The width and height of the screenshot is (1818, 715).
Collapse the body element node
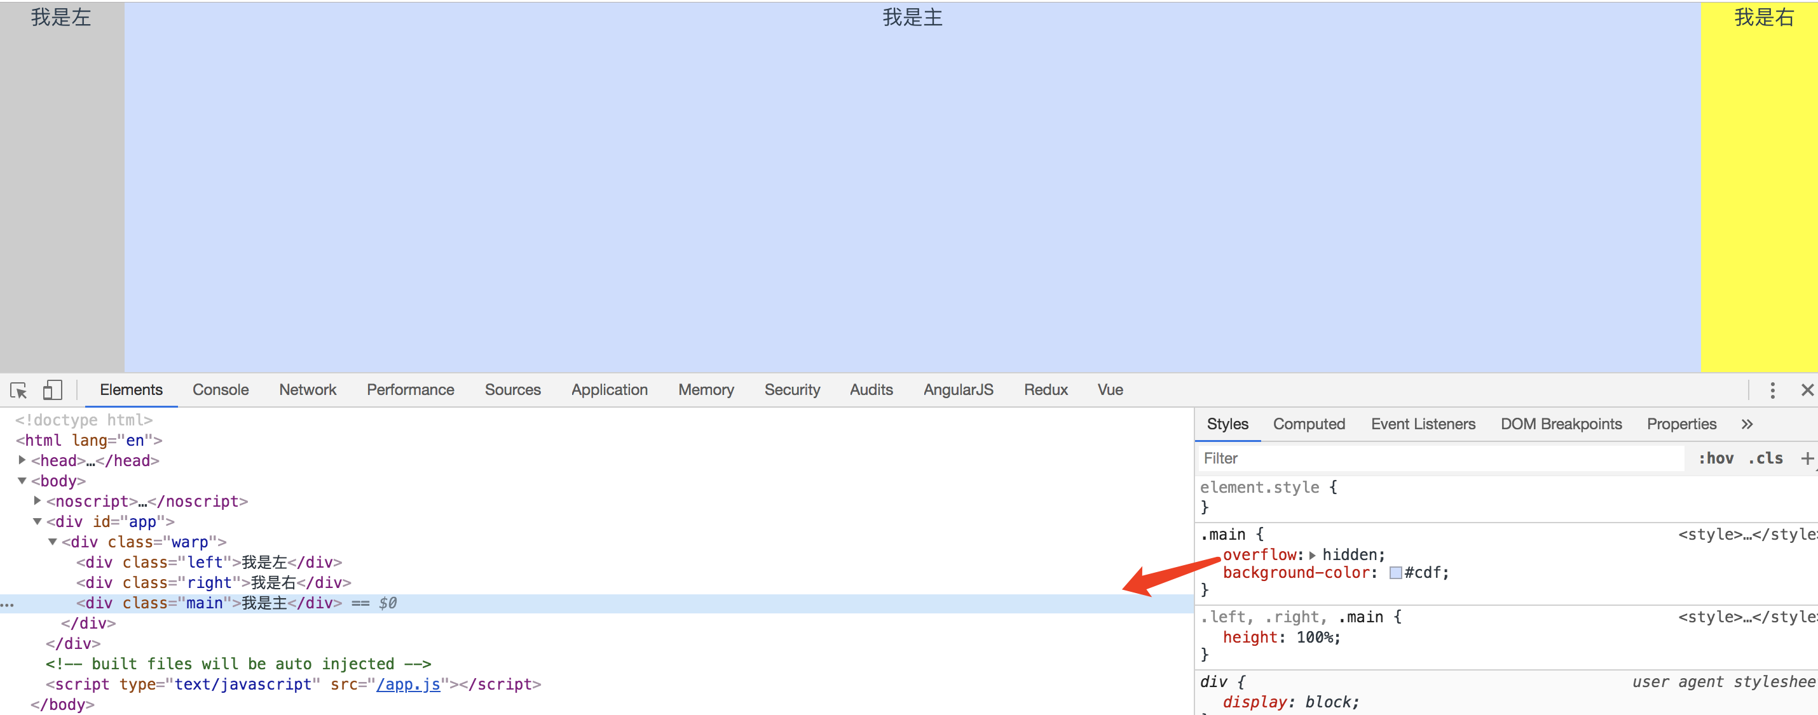22,481
